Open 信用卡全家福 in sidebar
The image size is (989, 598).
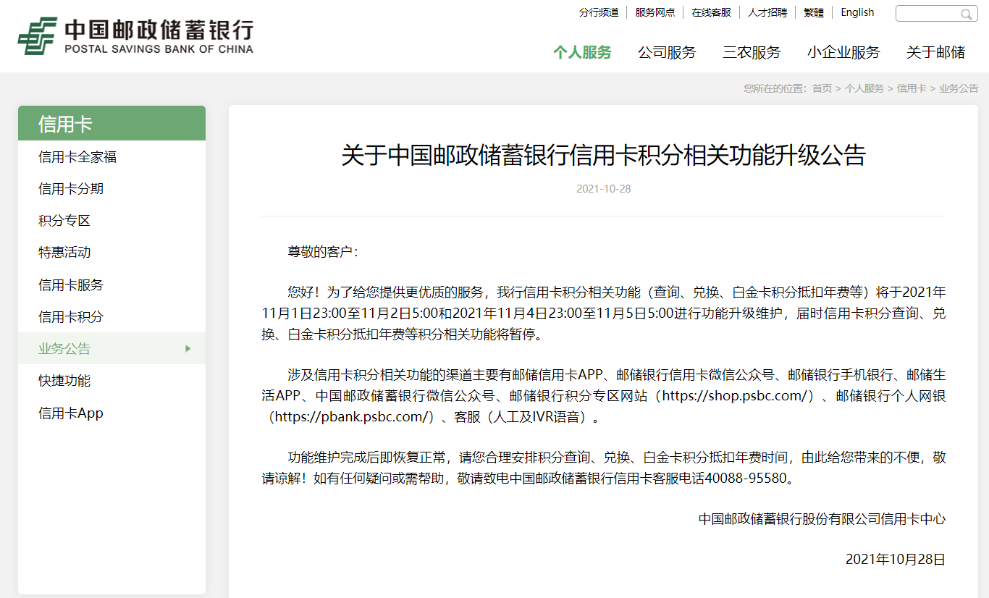[111, 157]
